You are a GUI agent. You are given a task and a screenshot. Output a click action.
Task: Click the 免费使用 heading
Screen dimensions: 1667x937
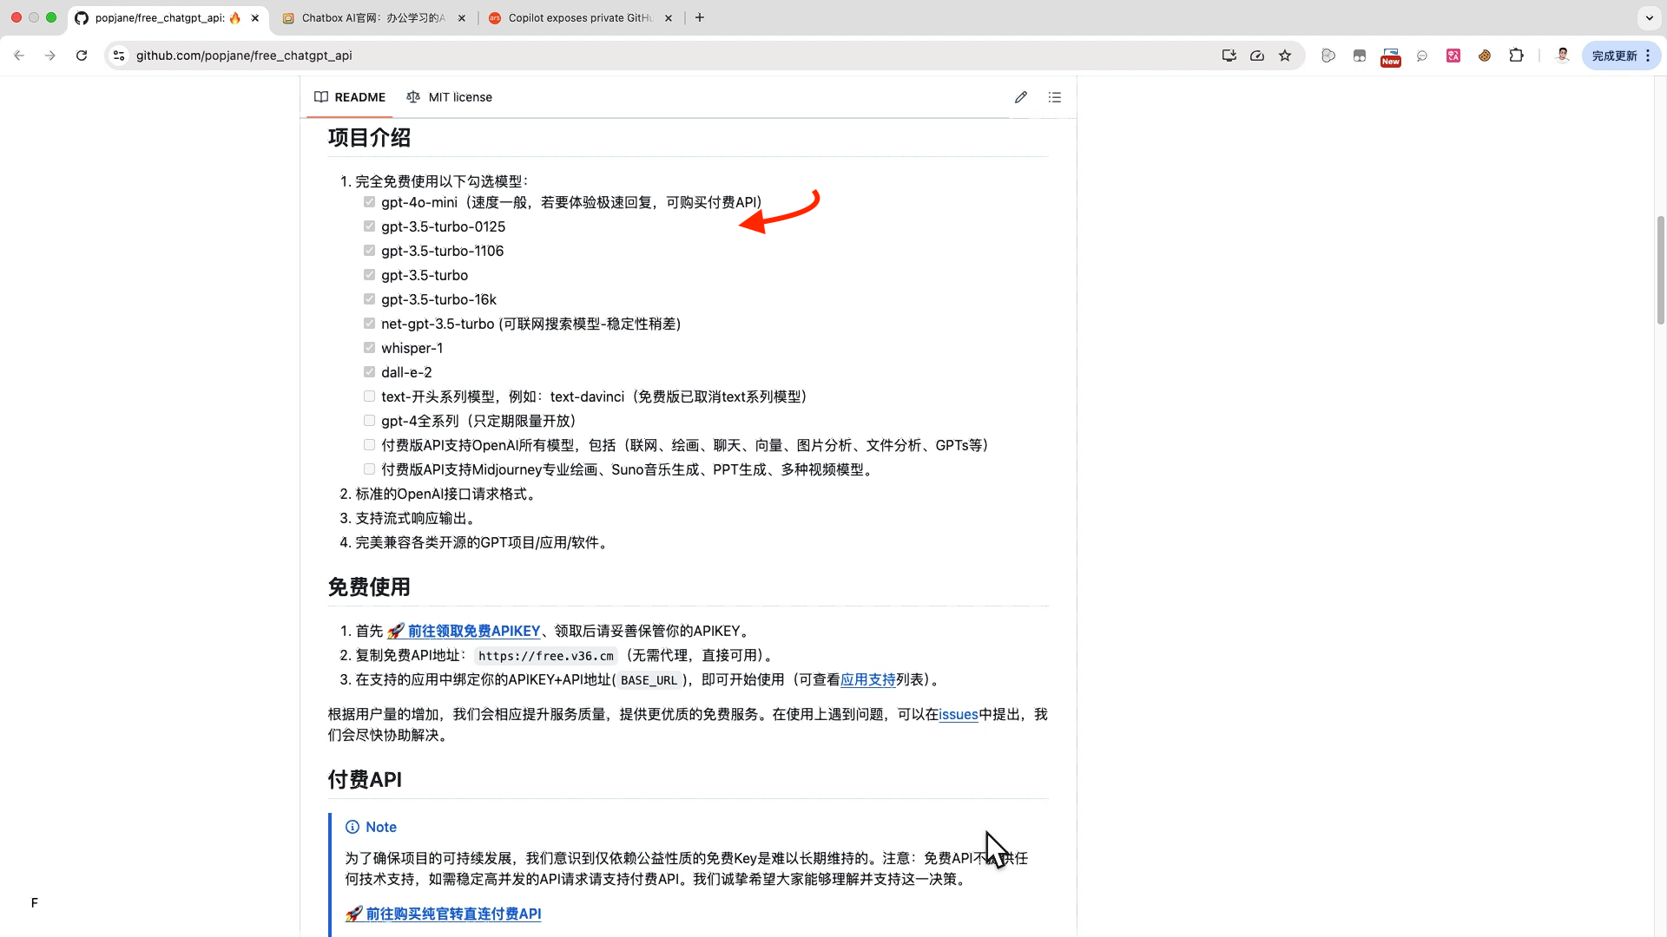(369, 587)
